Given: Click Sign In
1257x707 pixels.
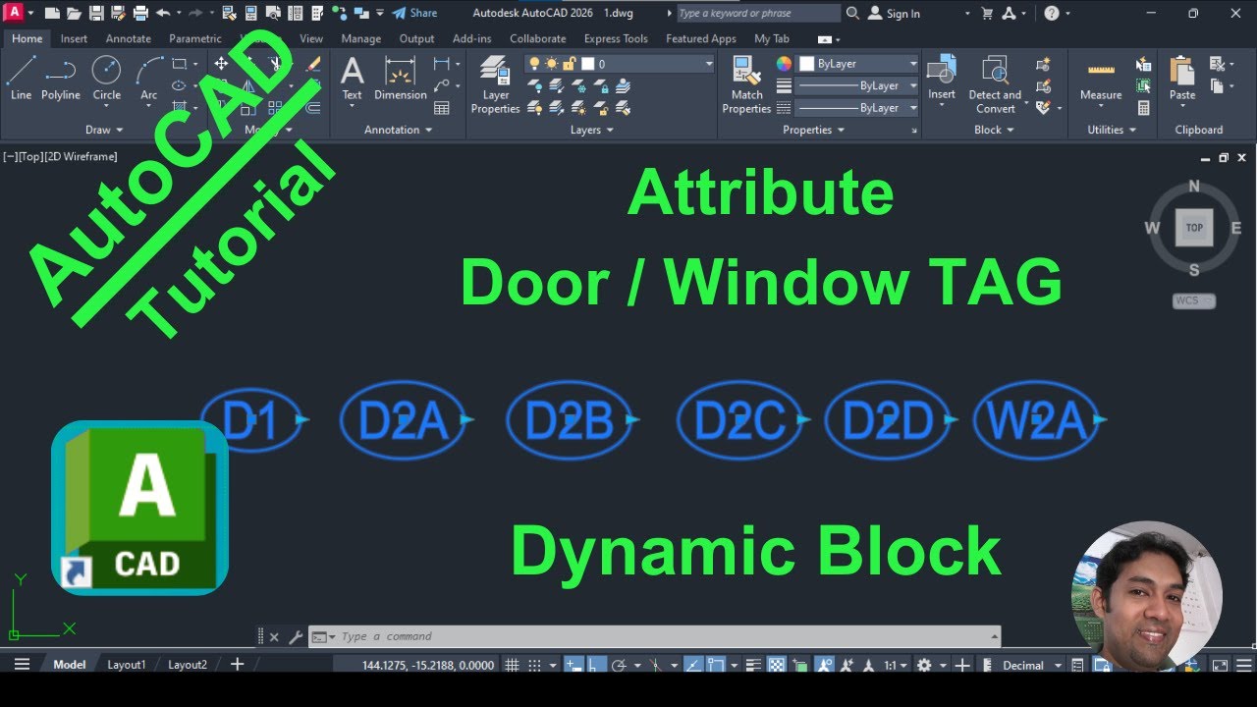Looking at the screenshot, I should pos(895,13).
